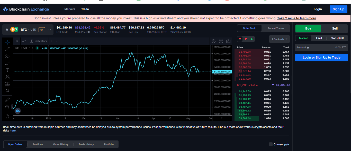Take a chart snapshot with camera icon
This screenshot has height=151, width=351.
tap(228, 41)
